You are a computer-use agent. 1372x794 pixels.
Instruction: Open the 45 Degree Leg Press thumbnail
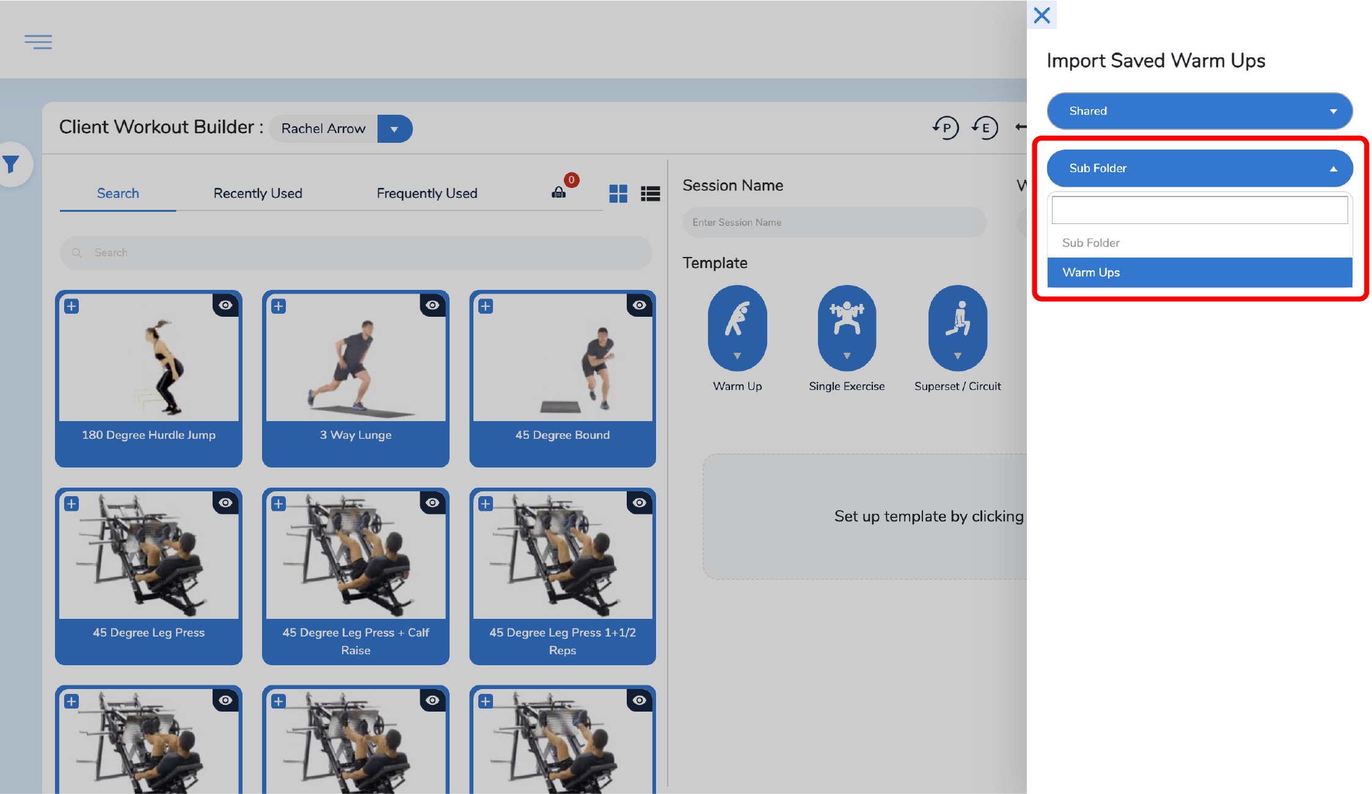click(x=148, y=555)
